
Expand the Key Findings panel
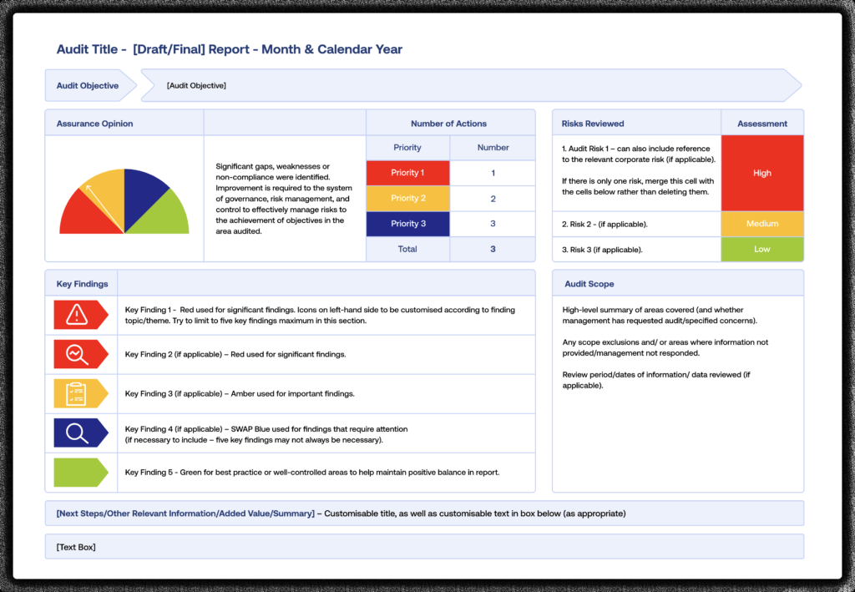tap(82, 283)
